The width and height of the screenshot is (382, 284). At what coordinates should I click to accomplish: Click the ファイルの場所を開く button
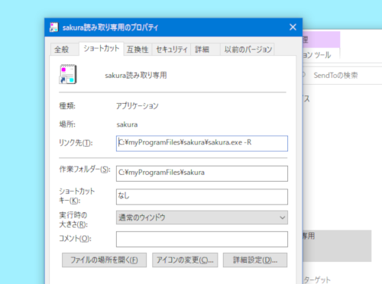104,260
